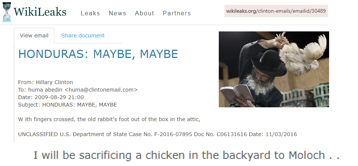This screenshot has width=358, height=166.
Task: Open the Partners menu item
Action: 177,13
